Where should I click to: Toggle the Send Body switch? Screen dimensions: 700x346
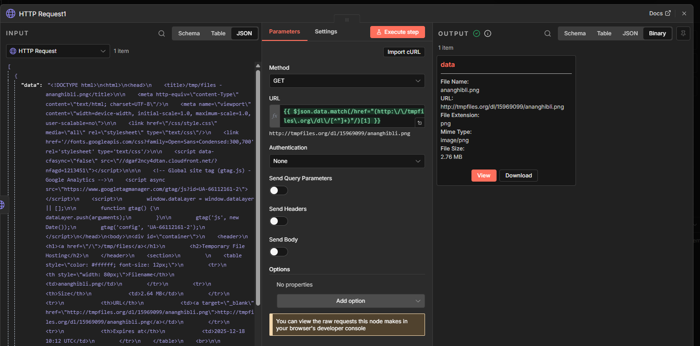(x=278, y=252)
